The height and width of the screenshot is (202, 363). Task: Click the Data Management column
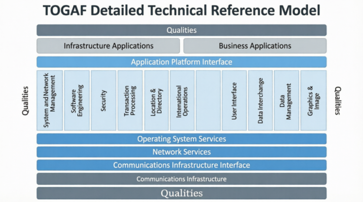pyautogui.click(x=286, y=101)
